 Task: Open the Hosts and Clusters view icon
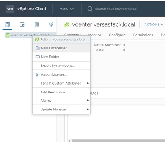tap(7, 24)
